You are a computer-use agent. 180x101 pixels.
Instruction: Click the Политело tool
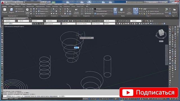pos(19,9)
